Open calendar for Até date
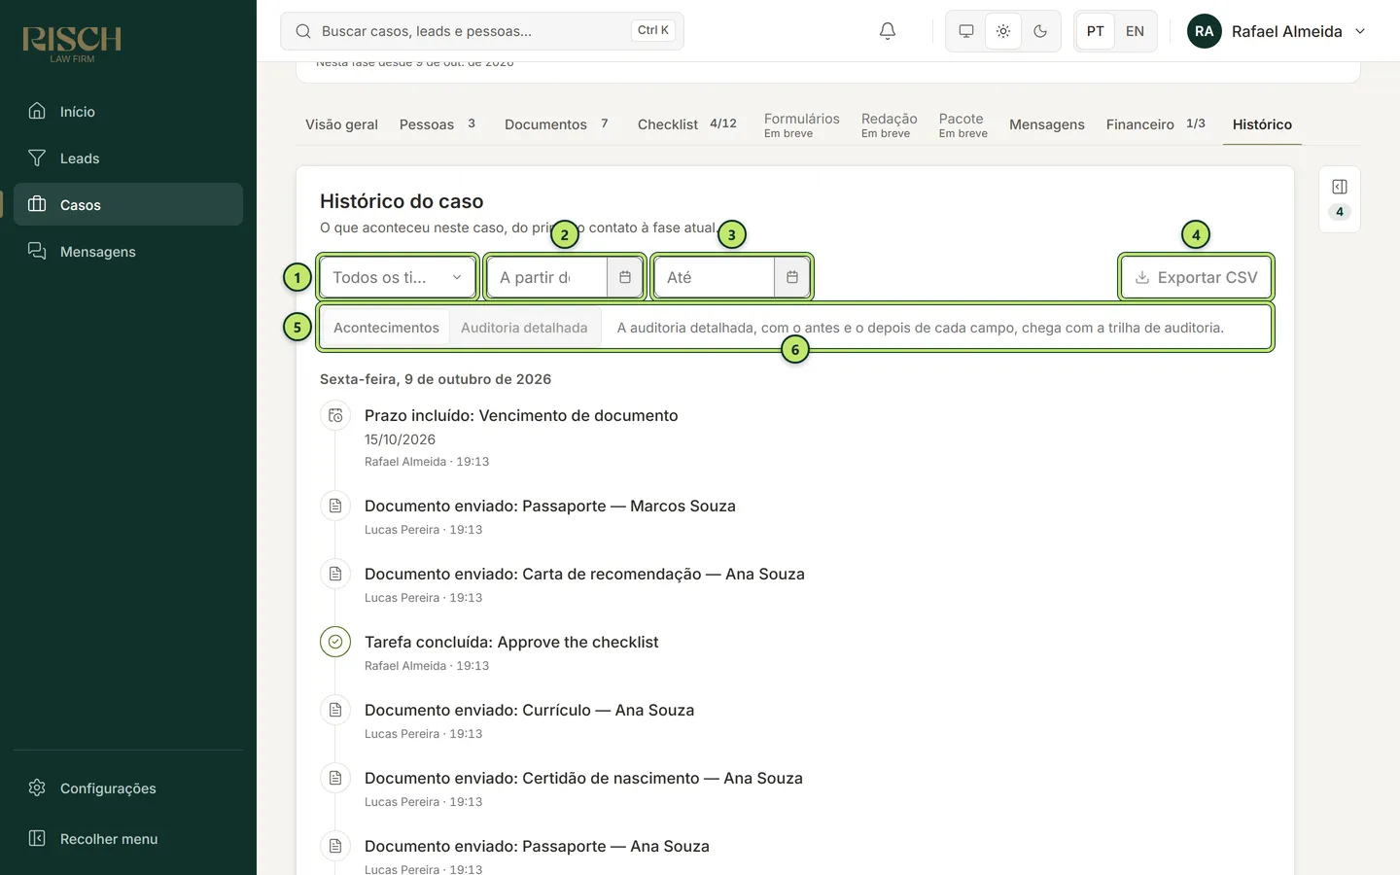 [x=792, y=277]
